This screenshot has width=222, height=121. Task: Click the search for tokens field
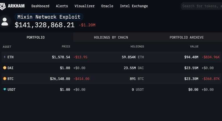[201, 6]
